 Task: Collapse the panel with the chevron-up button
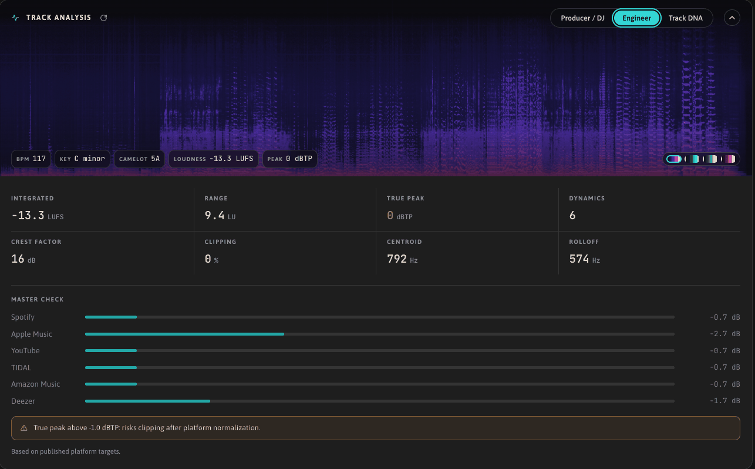tap(732, 18)
